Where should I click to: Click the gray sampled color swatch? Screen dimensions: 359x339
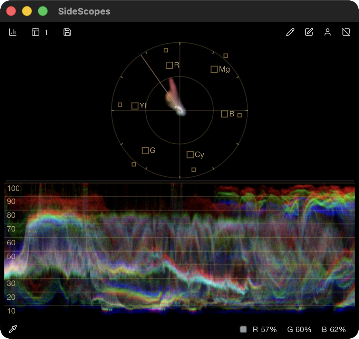click(243, 329)
